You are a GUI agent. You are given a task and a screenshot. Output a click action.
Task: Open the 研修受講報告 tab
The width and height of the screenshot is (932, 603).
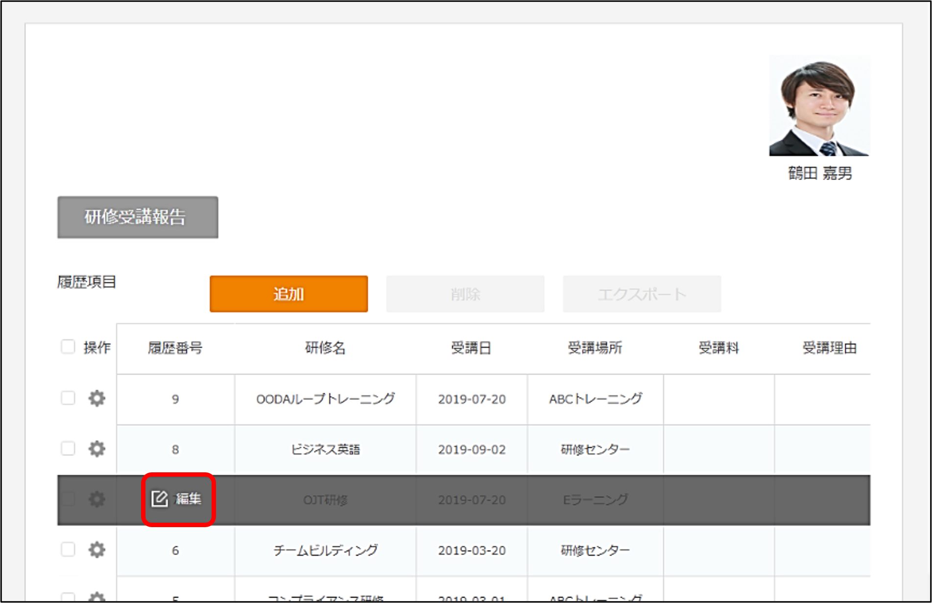pos(138,217)
